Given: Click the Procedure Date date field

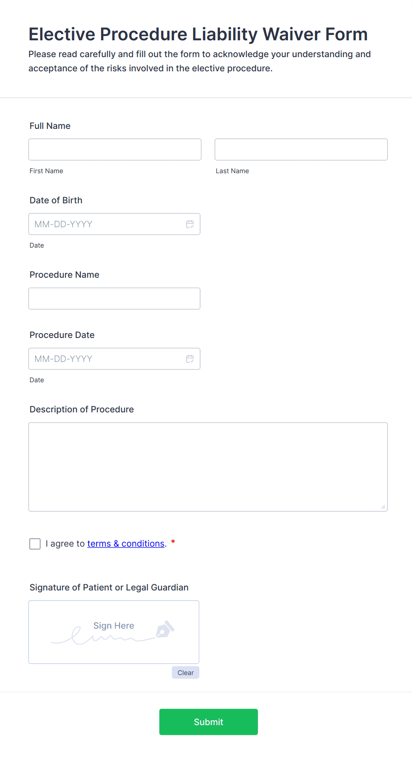Looking at the screenshot, I should pos(106,359).
